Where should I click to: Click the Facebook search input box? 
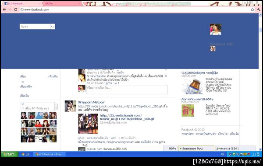click(x=35, y=26)
